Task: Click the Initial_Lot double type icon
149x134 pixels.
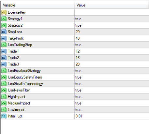Action: pos(4,116)
